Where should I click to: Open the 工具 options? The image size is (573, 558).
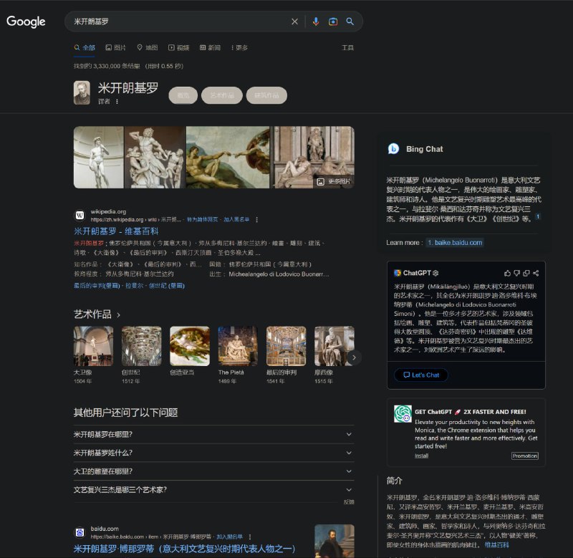pos(347,48)
